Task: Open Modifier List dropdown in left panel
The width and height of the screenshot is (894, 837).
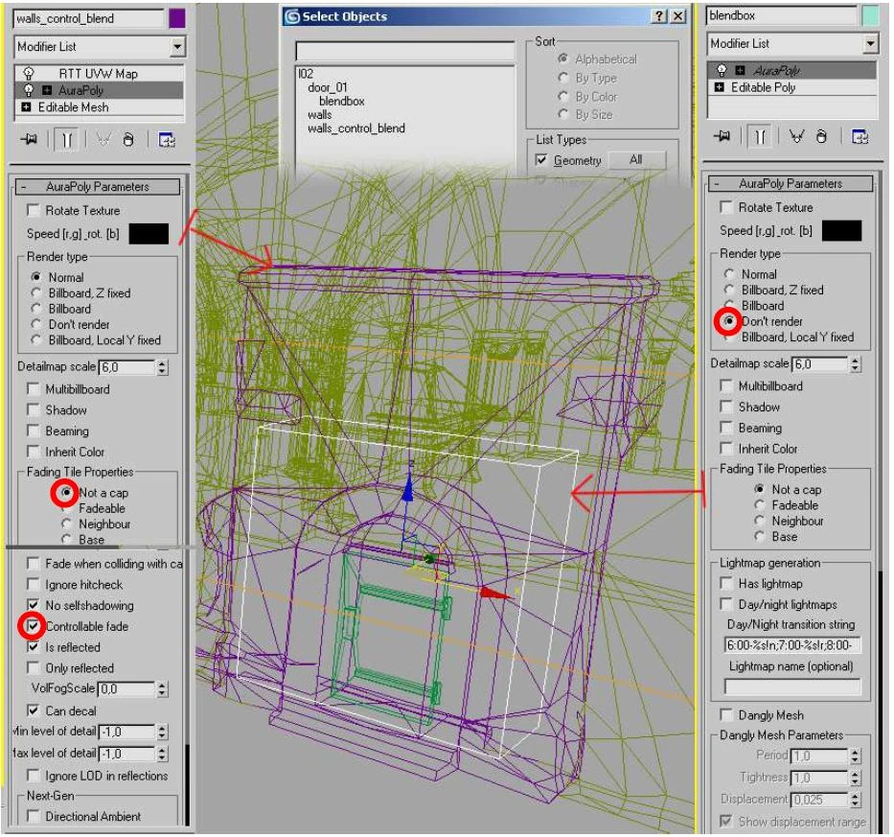Action: coord(177,46)
